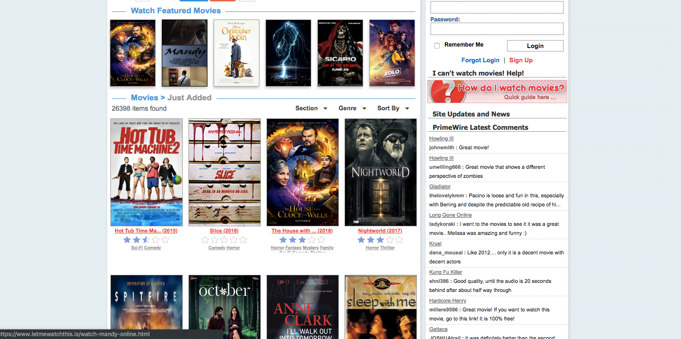Select Comedy genre under Hot Tub Time Machine
The width and height of the screenshot is (681, 339).
click(x=152, y=248)
